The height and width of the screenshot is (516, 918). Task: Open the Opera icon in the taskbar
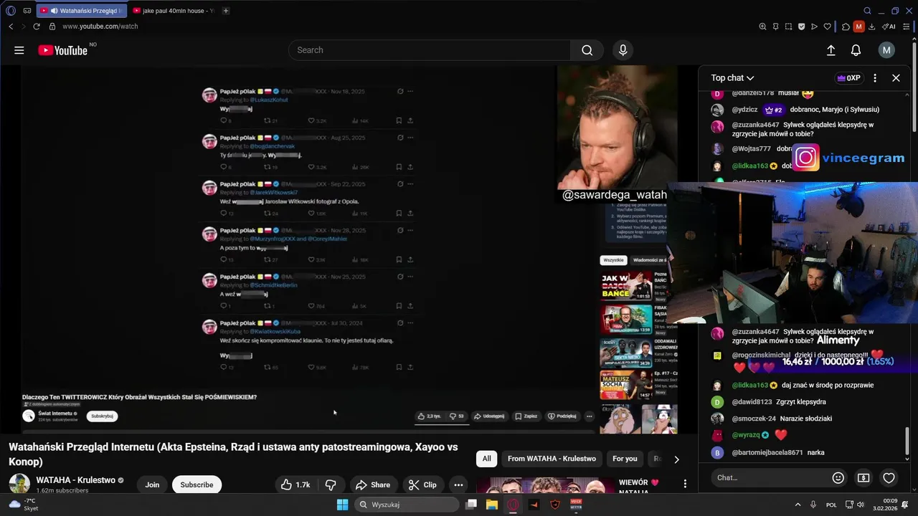(513, 505)
